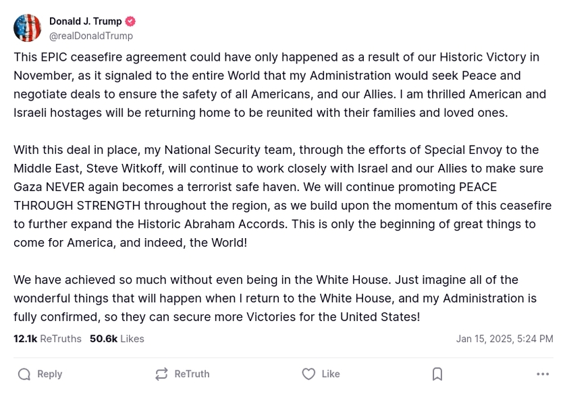
Task: Click the Like text label
Action: pos(331,374)
